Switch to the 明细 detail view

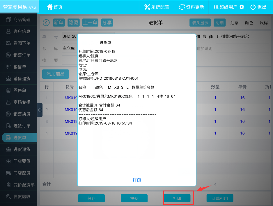coord(219,23)
